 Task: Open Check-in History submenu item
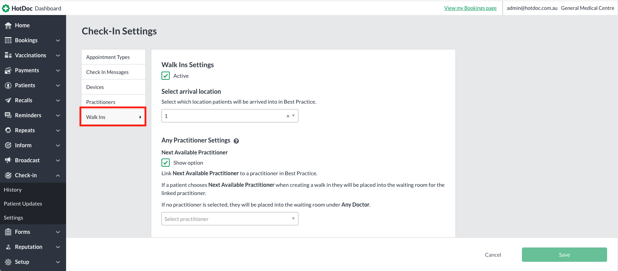tap(33, 190)
